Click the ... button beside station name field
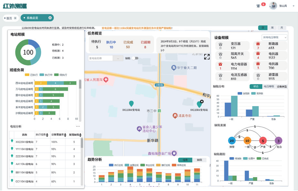The image size is (298, 191). pyautogui.click(x=118, y=58)
